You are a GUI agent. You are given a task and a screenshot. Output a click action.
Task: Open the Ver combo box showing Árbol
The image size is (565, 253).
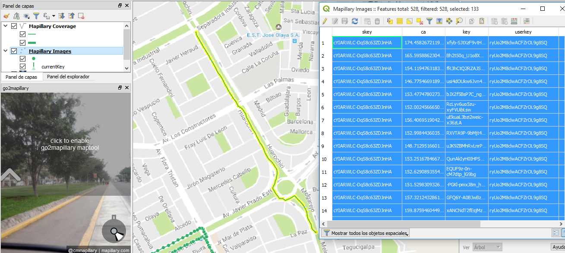(x=488, y=247)
